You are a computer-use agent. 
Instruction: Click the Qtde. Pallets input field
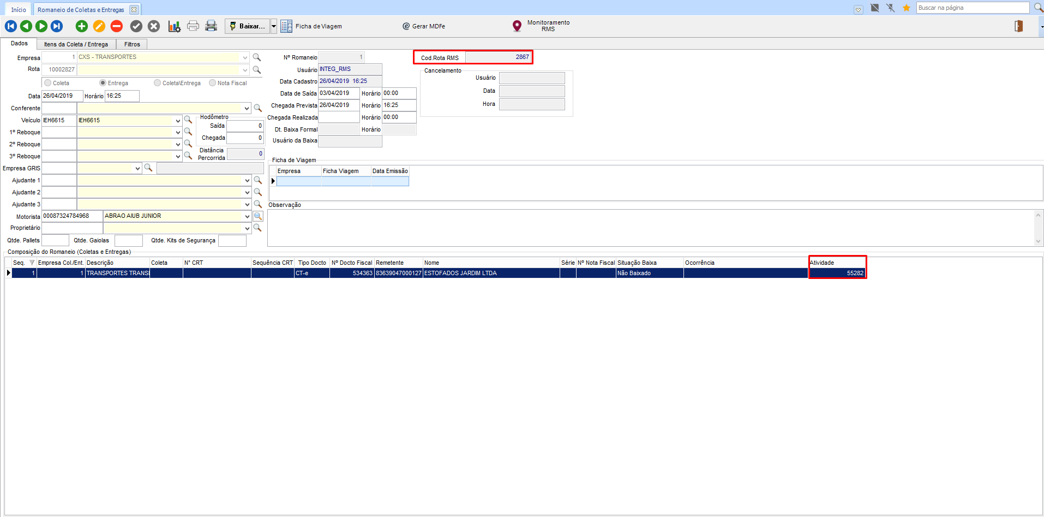[56, 240]
